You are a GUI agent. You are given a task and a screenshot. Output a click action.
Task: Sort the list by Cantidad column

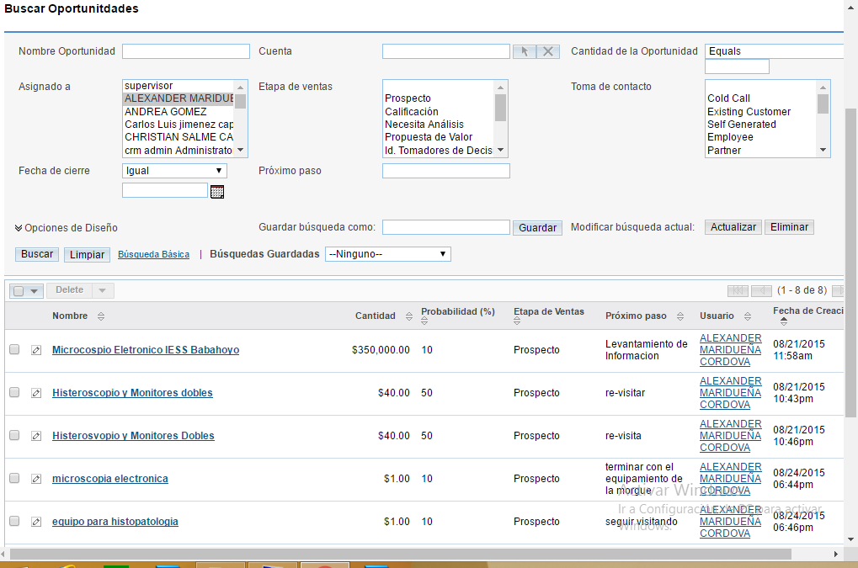[409, 316]
